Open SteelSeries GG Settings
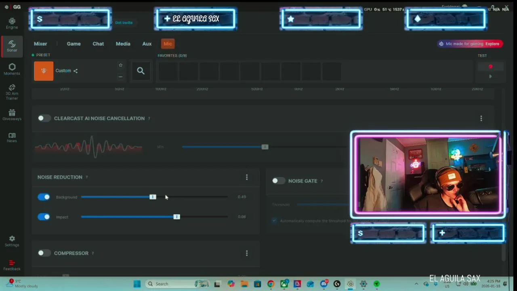The image size is (517, 291). 12,241
